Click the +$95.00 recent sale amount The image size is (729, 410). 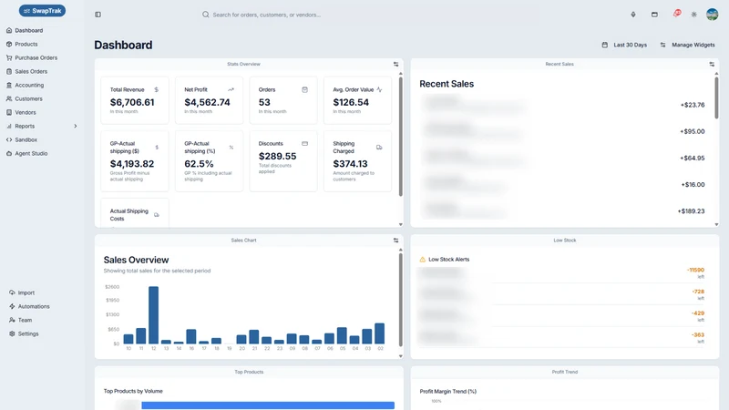[x=693, y=131]
